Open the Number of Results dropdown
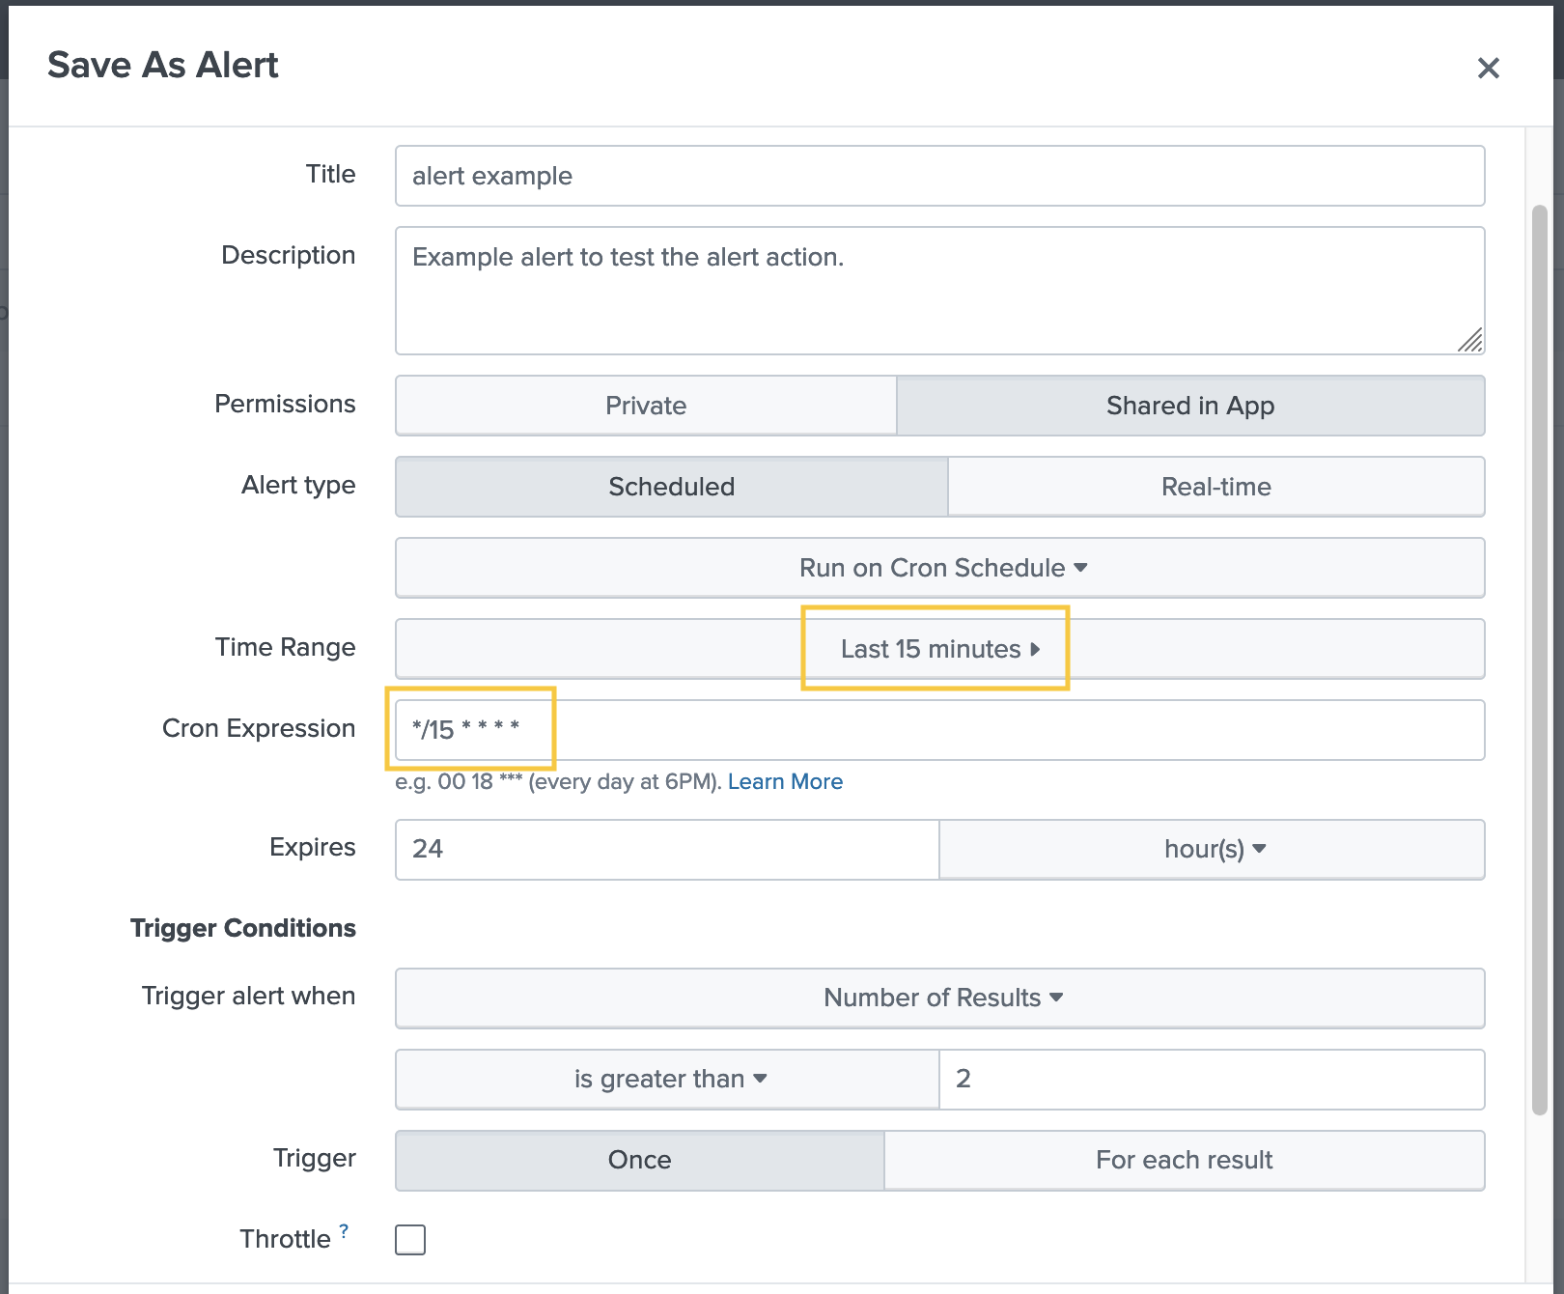This screenshot has width=1564, height=1294. click(939, 998)
